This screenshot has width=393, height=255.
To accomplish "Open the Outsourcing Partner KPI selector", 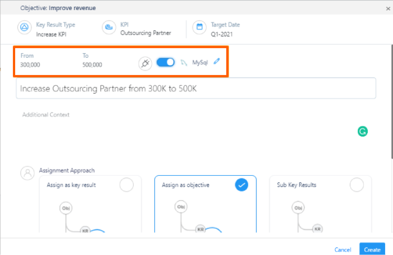I will (x=146, y=33).
